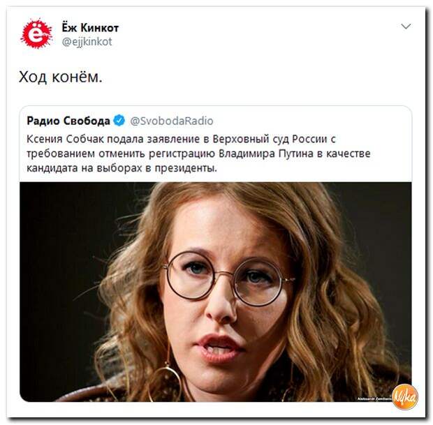Click the orange Nyka watermark logo
The image size is (433, 425).
pos(405,397)
